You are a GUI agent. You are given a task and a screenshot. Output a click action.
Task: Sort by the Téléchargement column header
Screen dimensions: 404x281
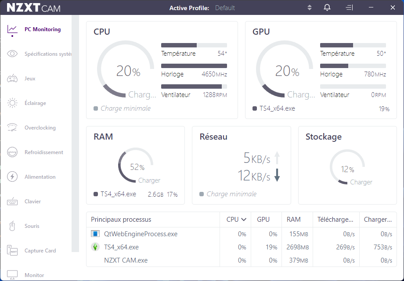click(335, 220)
